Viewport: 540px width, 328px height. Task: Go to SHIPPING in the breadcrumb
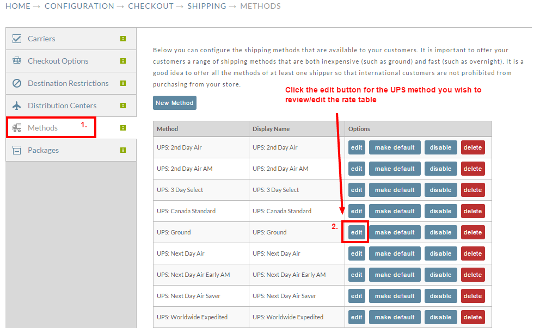tap(207, 6)
